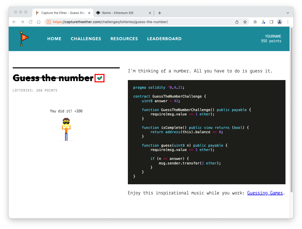
Task: Click the Guess the number heading
Action: point(53,78)
